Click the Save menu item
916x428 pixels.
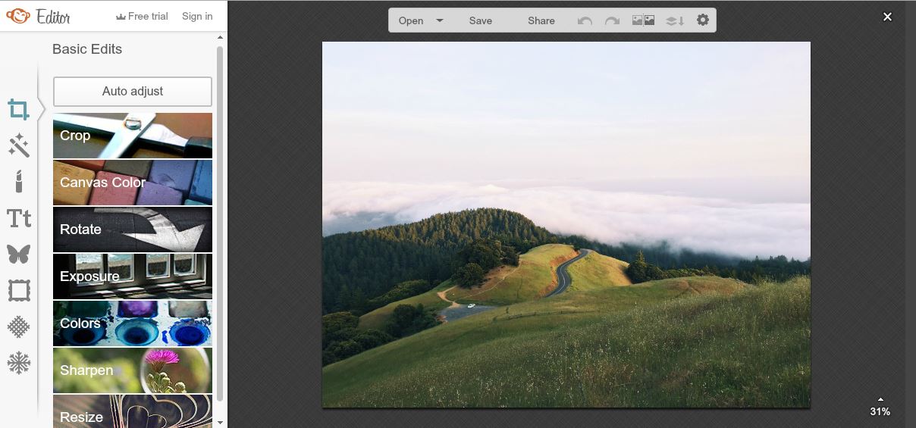coord(481,20)
